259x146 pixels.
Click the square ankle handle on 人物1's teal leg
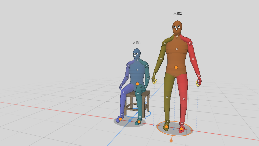(x=140, y=117)
